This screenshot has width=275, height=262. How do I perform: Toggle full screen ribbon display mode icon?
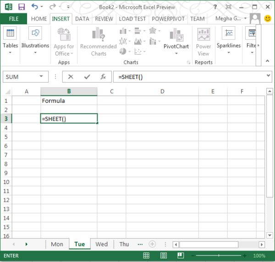click(228, 7)
